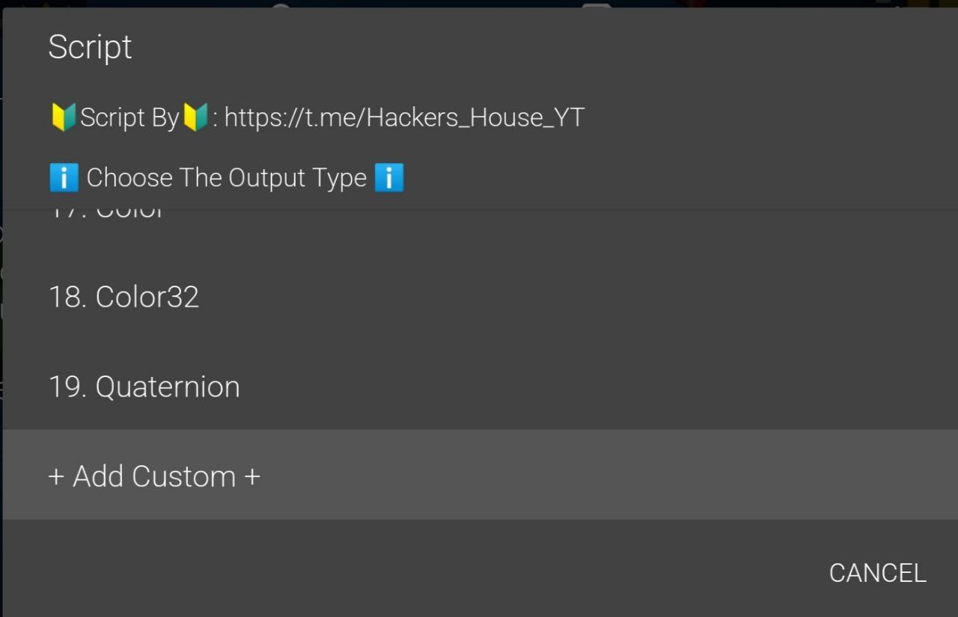Click the "Script By" label text
The width and height of the screenshot is (958, 617).
tap(129, 117)
